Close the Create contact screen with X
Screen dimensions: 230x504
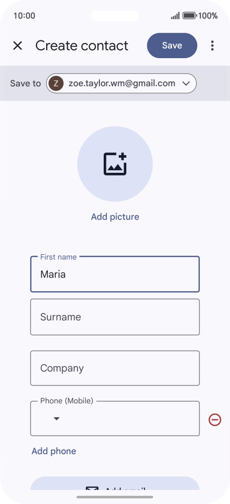[18, 46]
